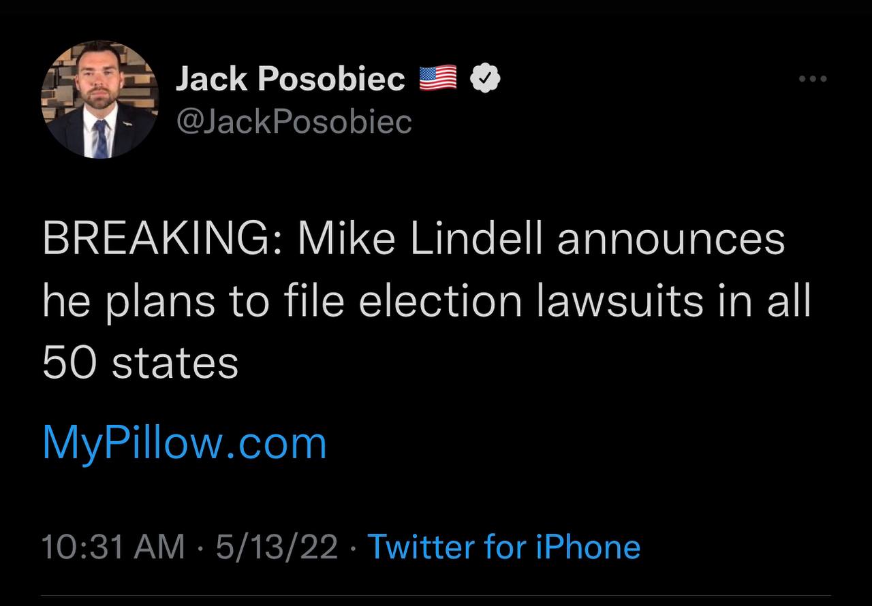Click the word "announces" in tweet text
The image size is (872, 606).
coord(670,240)
